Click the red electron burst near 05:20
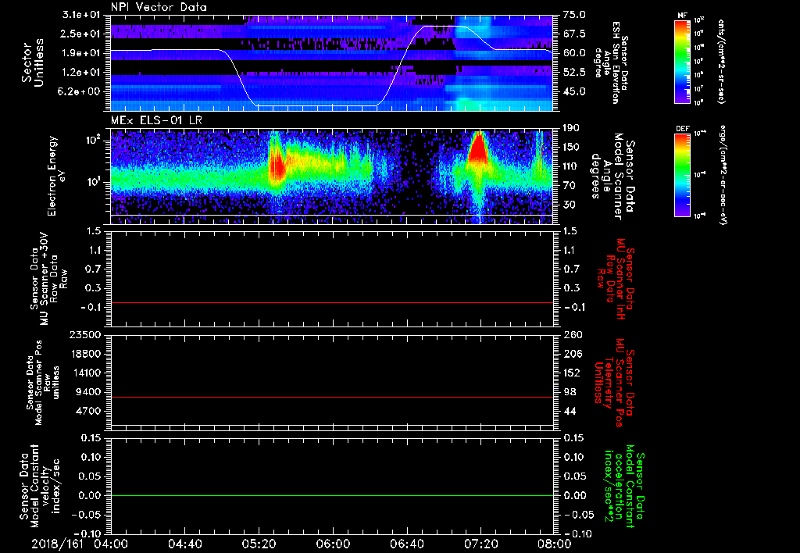The width and height of the screenshot is (800, 553). tap(277, 166)
